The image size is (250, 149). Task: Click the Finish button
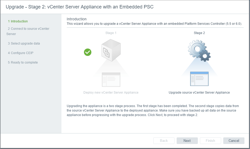pos(210,141)
